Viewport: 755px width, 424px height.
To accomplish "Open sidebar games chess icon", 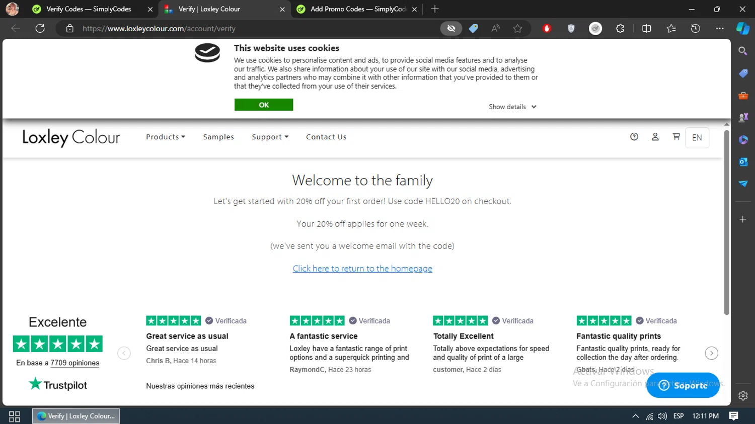I will coord(743,117).
